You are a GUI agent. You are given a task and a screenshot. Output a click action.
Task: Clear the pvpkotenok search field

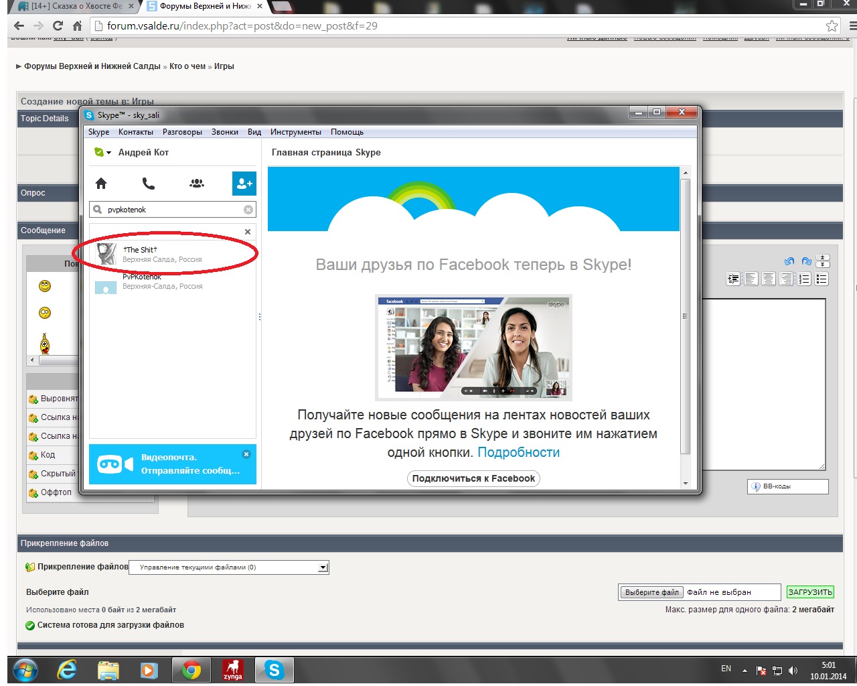(x=248, y=210)
